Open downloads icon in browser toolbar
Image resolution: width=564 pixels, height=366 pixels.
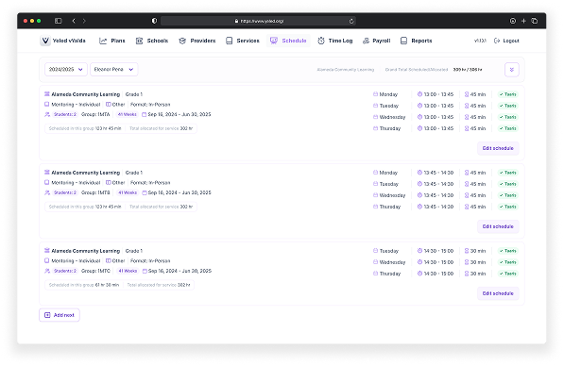[513, 21]
